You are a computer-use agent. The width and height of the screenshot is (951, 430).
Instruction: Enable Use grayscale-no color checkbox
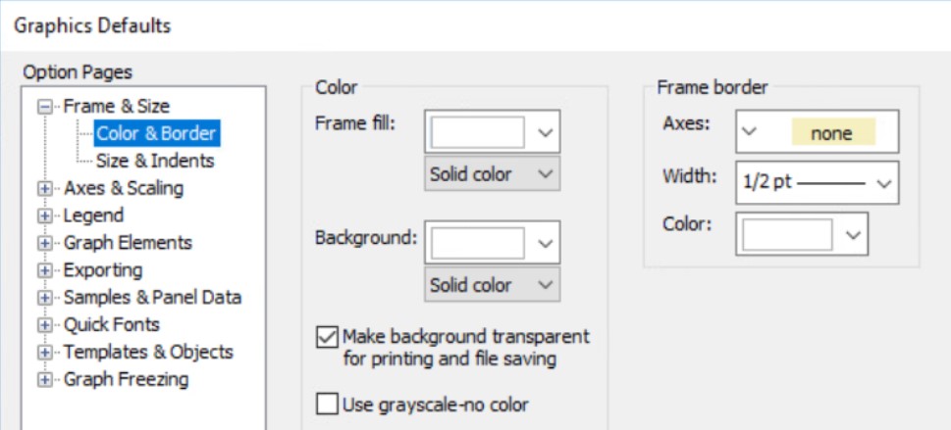click(x=326, y=403)
